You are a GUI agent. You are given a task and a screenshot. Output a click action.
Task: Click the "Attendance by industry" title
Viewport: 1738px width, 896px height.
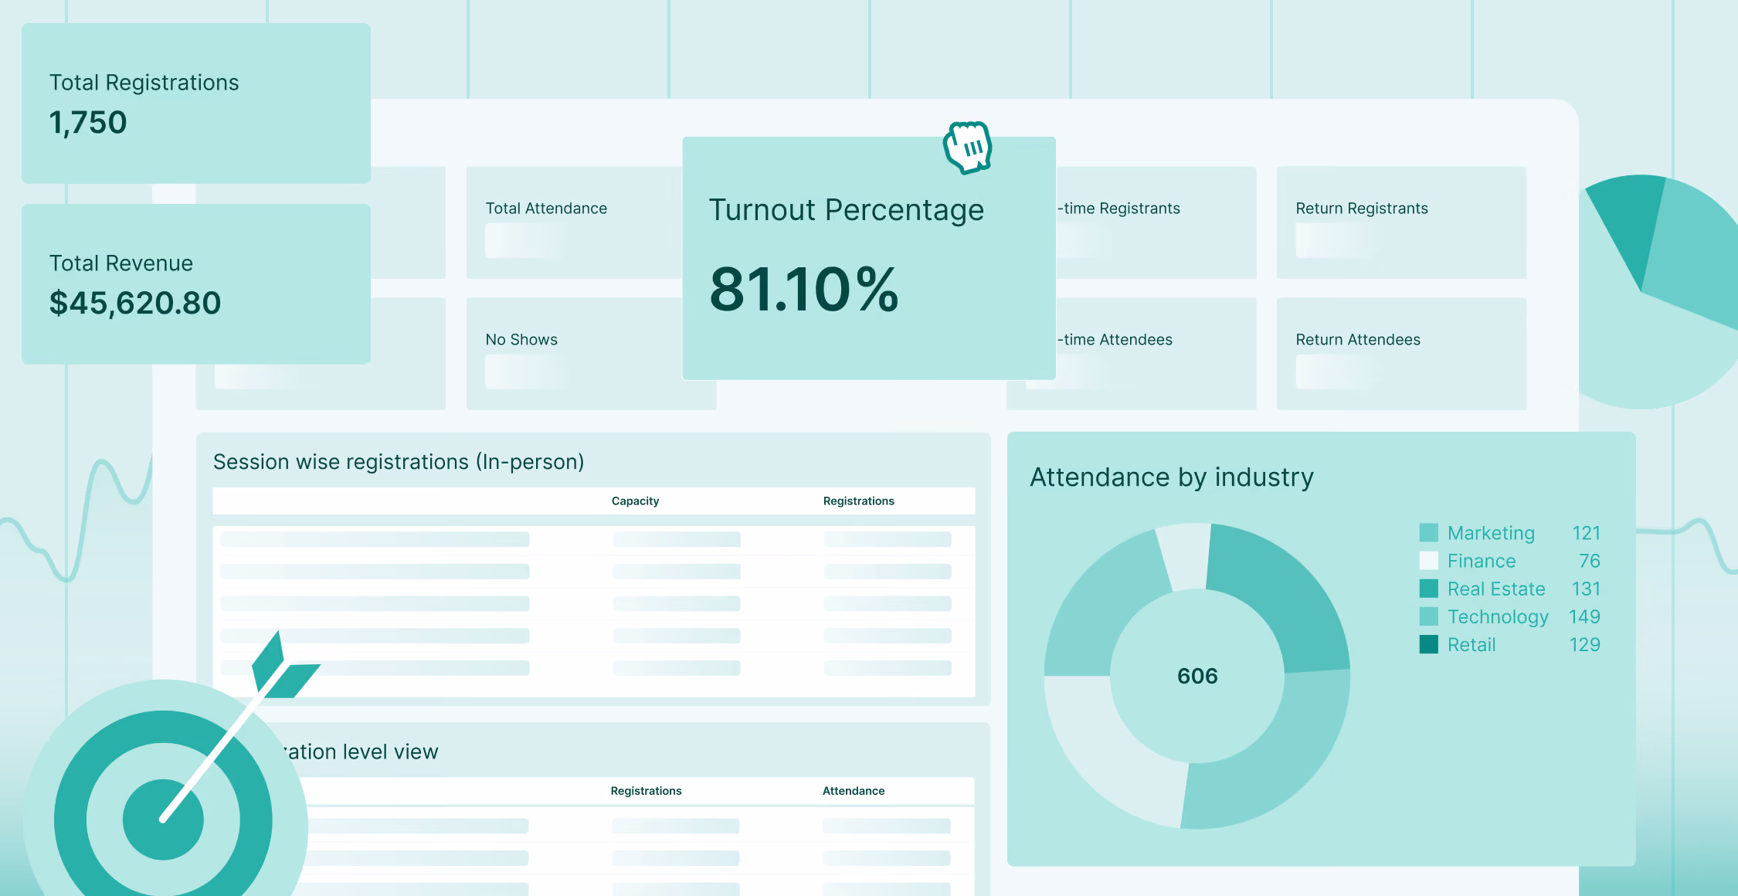click(x=1172, y=477)
